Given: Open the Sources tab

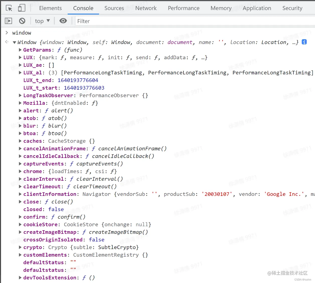Looking at the screenshot, I should (114, 8).
